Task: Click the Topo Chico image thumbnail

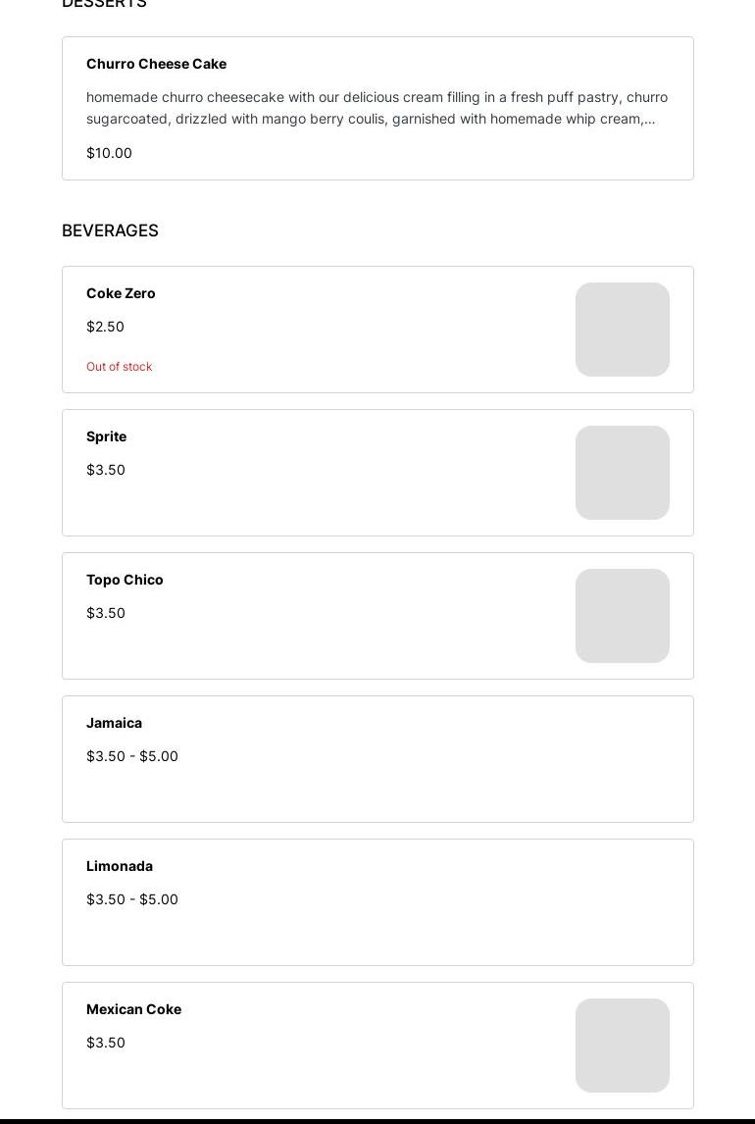Action: [x=622, y=616]
